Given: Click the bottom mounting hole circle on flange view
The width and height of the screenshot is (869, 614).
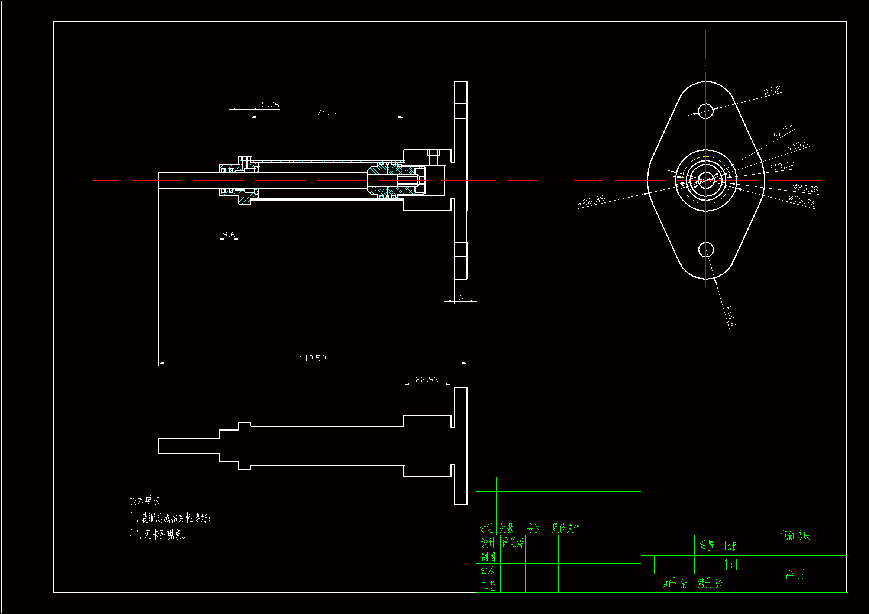Looking at the screenshot, I should tap(705, 250).
